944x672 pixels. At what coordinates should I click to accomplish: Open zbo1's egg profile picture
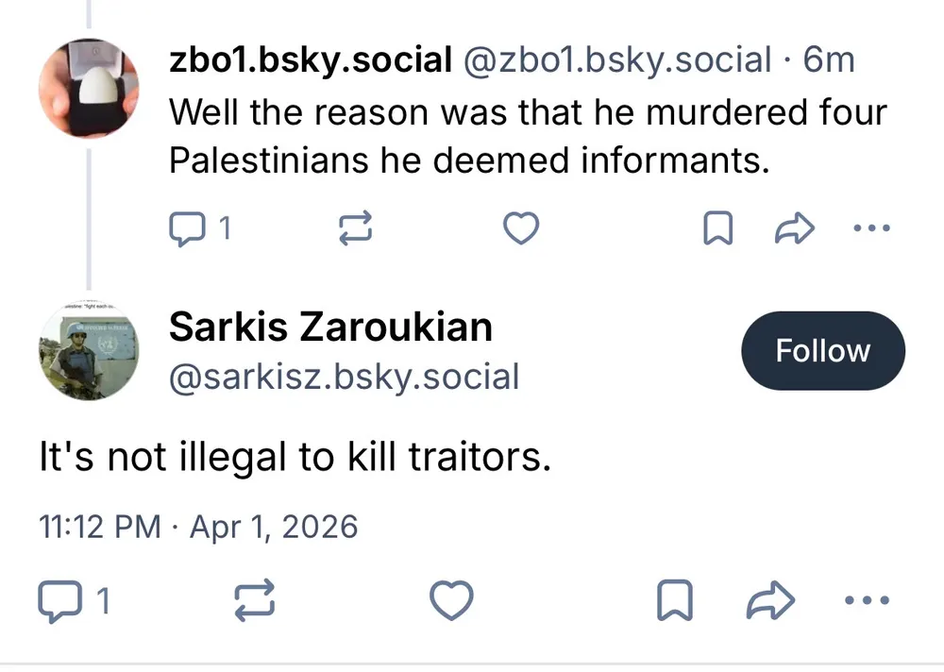tap(90, 88)
